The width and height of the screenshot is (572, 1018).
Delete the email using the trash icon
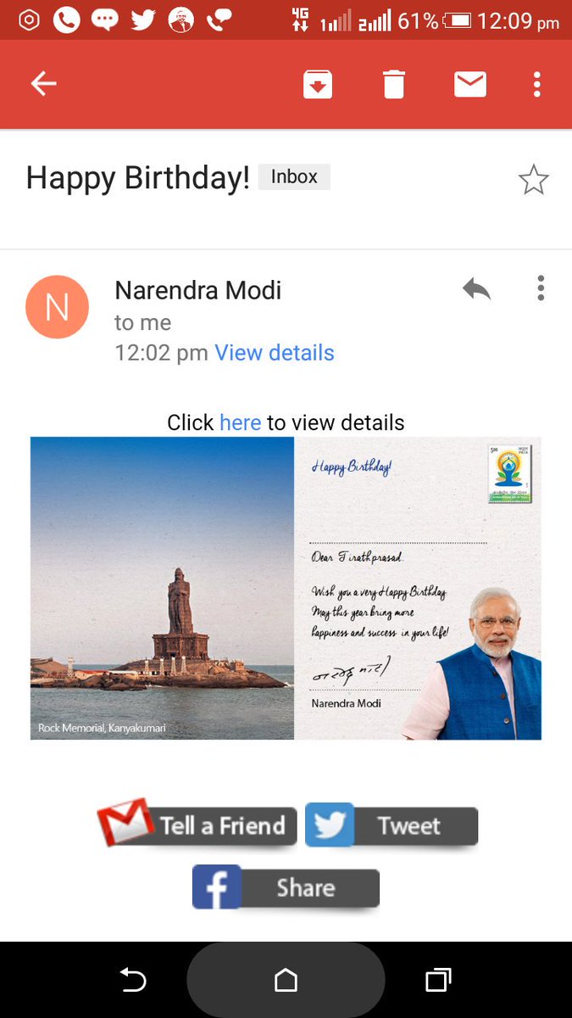point(393,84)
